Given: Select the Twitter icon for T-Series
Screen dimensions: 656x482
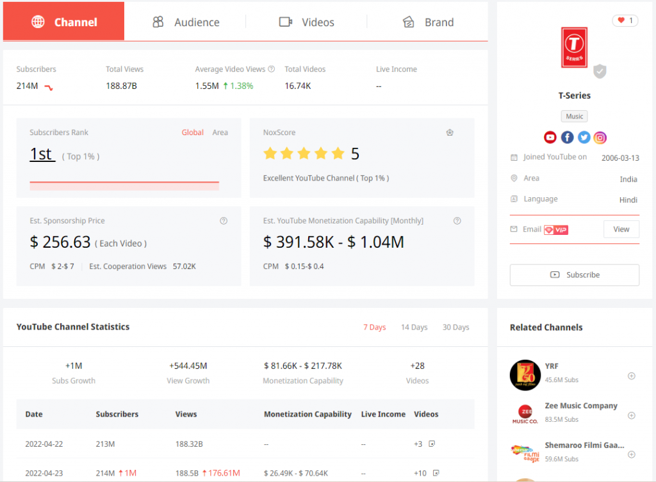Looking at the screenshot, I should click(584, 137).
